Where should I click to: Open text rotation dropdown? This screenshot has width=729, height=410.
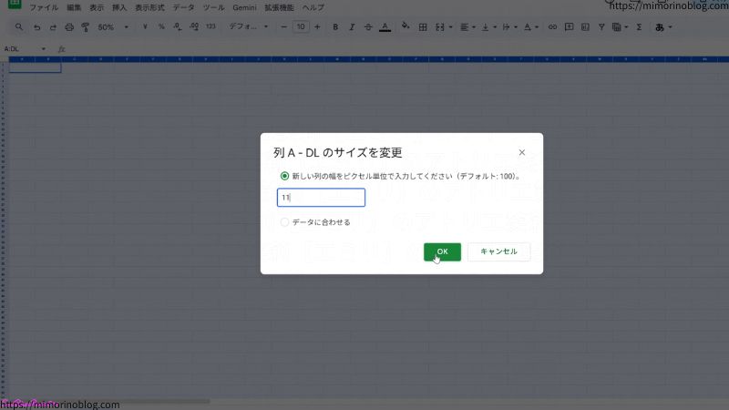tap(531, 27)
